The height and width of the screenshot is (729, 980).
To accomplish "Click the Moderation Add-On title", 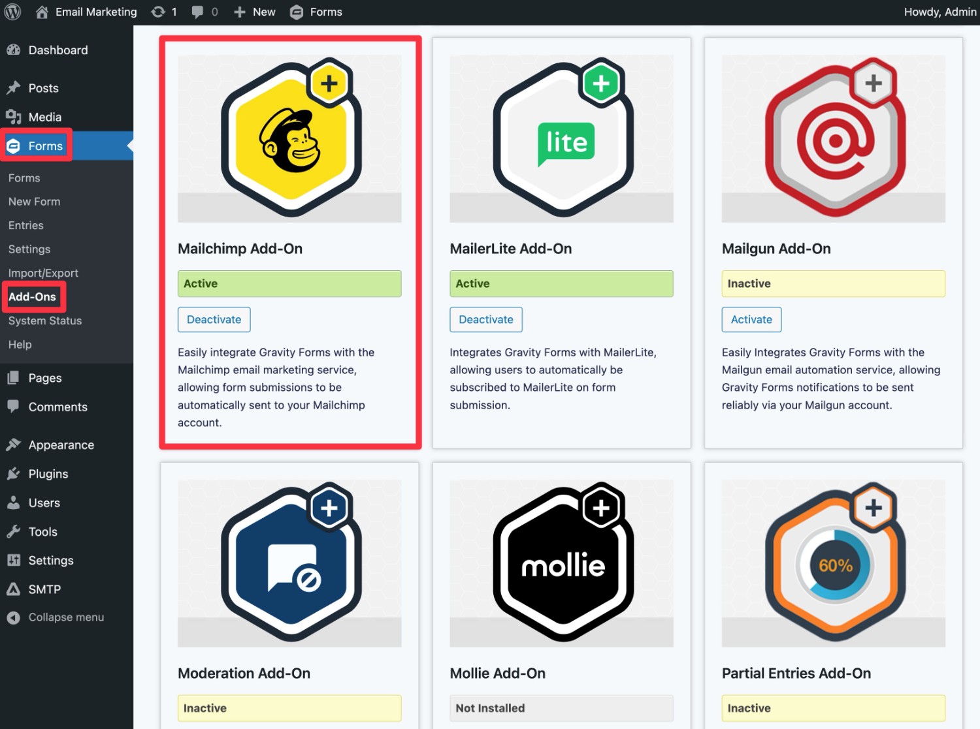I will (244, 674).
